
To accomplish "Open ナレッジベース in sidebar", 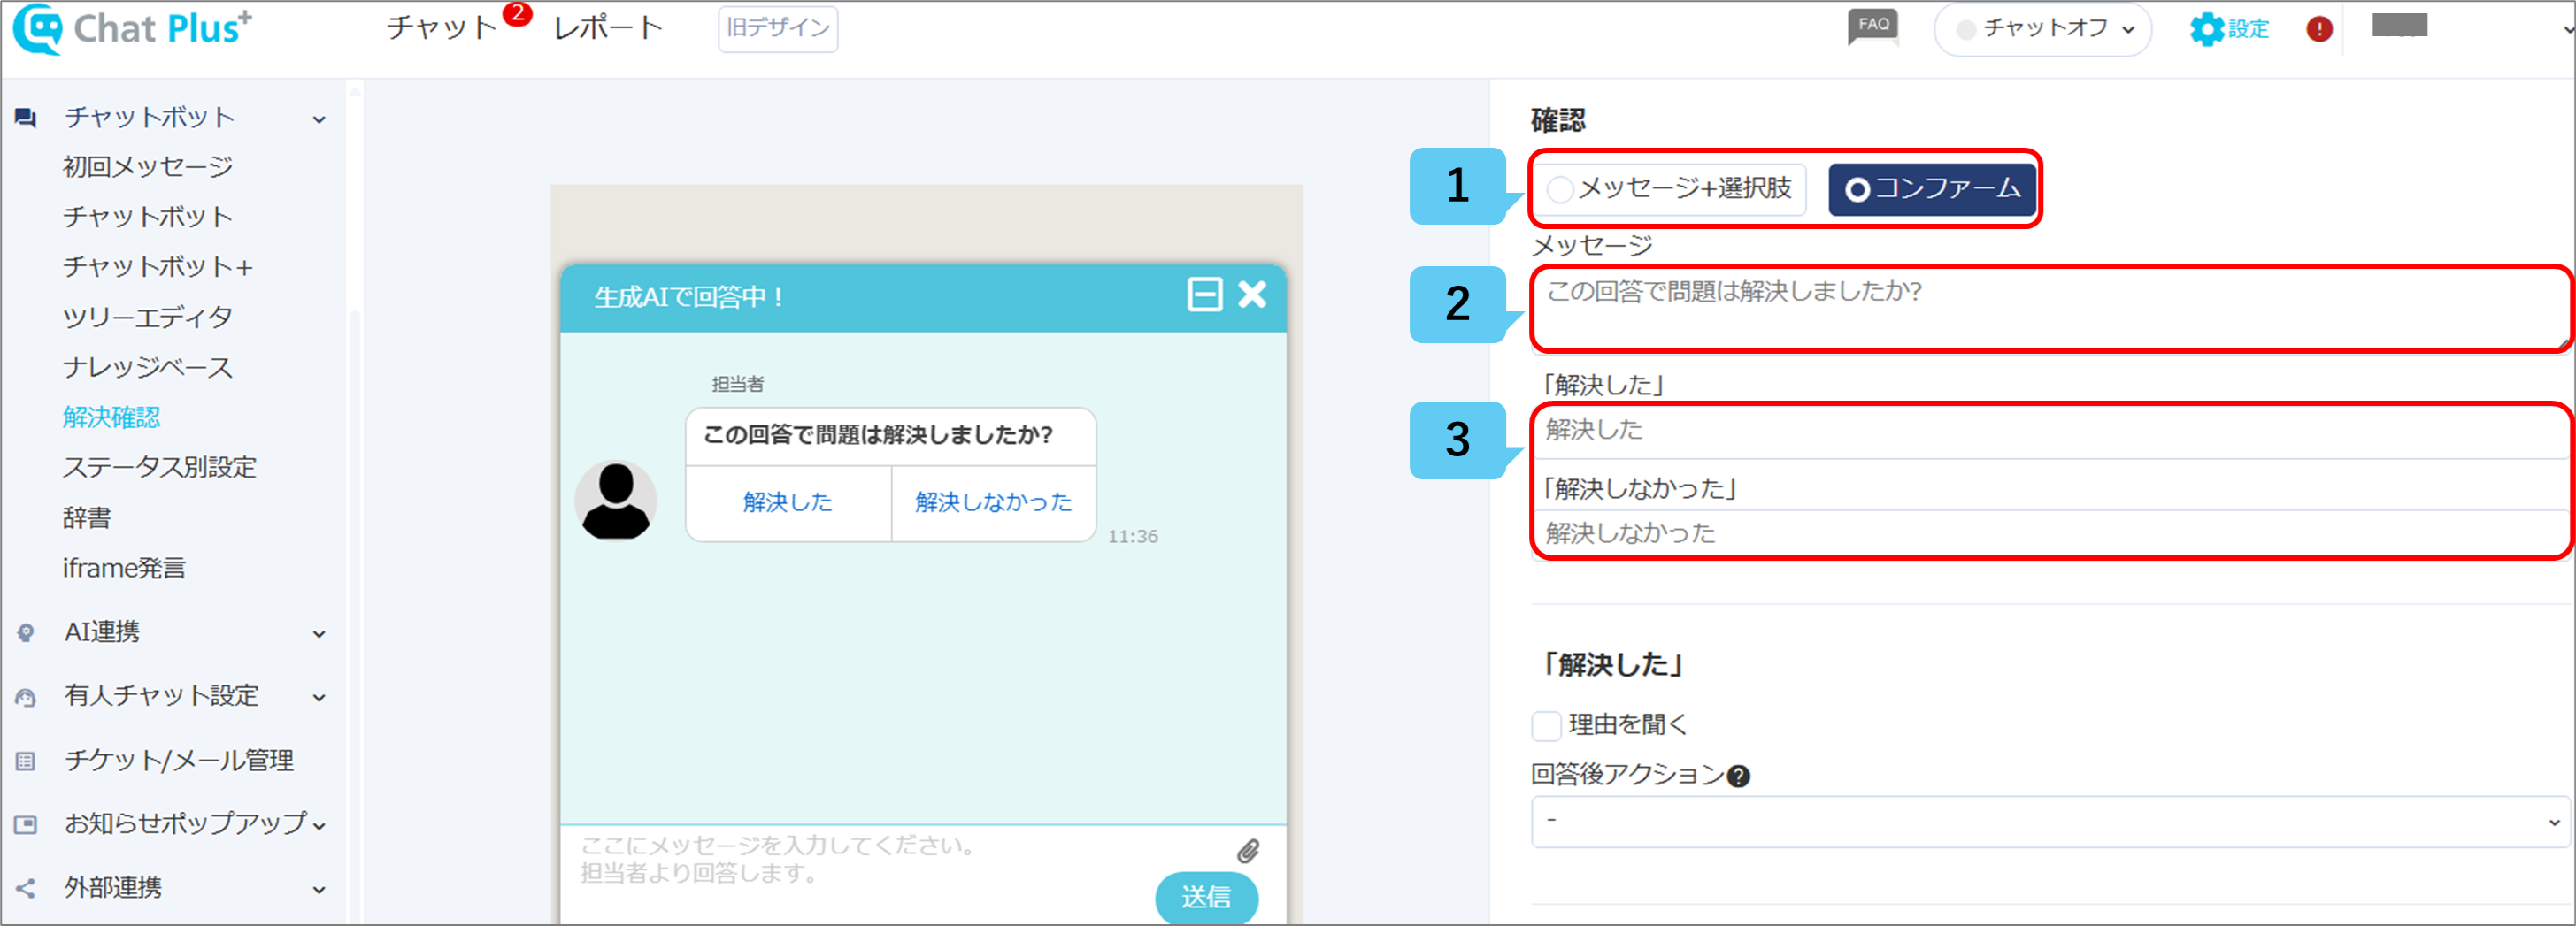I will (x=148, y=368).
